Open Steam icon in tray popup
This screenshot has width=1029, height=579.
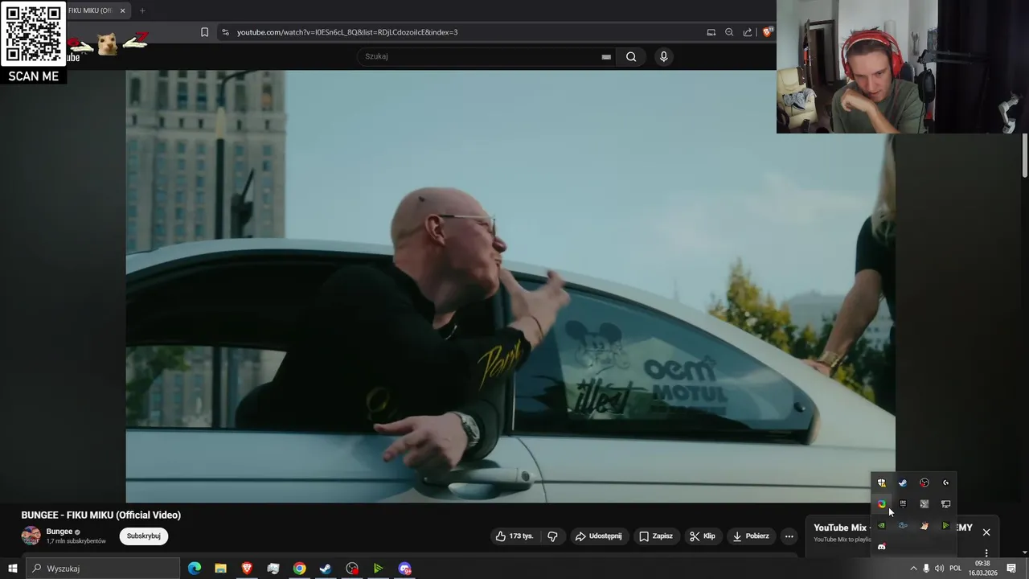[x=903, y=482]
